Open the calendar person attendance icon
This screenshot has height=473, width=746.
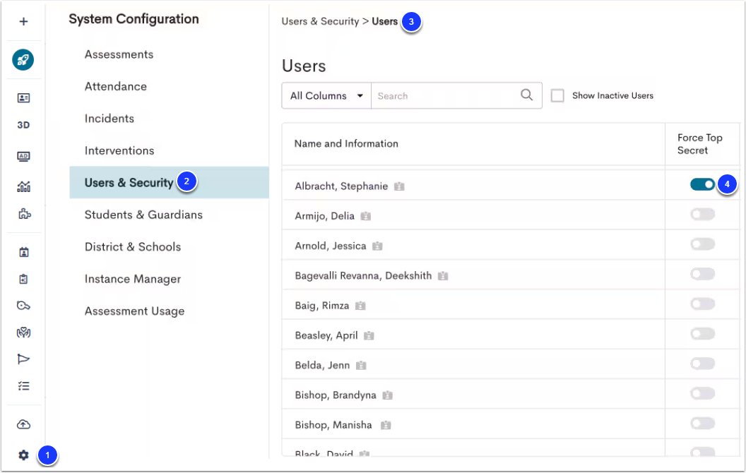pos(24,252)
